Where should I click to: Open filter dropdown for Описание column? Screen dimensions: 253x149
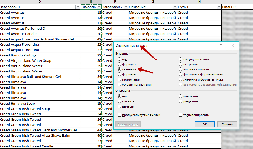coord(175,7)
